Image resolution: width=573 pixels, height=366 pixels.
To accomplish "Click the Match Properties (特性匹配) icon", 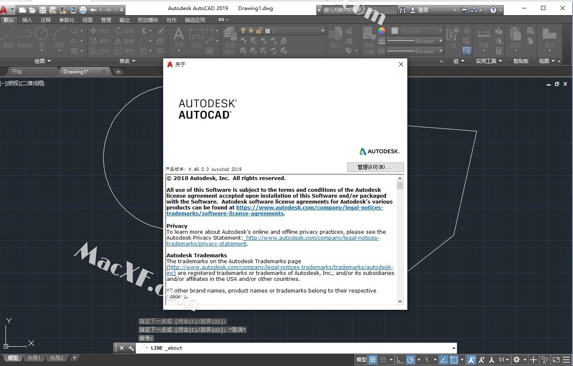I will (x=369, y=41).
